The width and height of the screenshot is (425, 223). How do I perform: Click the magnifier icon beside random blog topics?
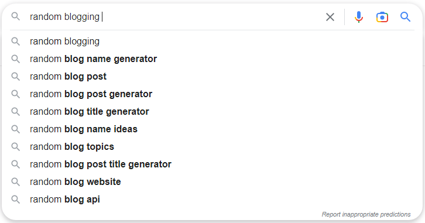(15, 147)
